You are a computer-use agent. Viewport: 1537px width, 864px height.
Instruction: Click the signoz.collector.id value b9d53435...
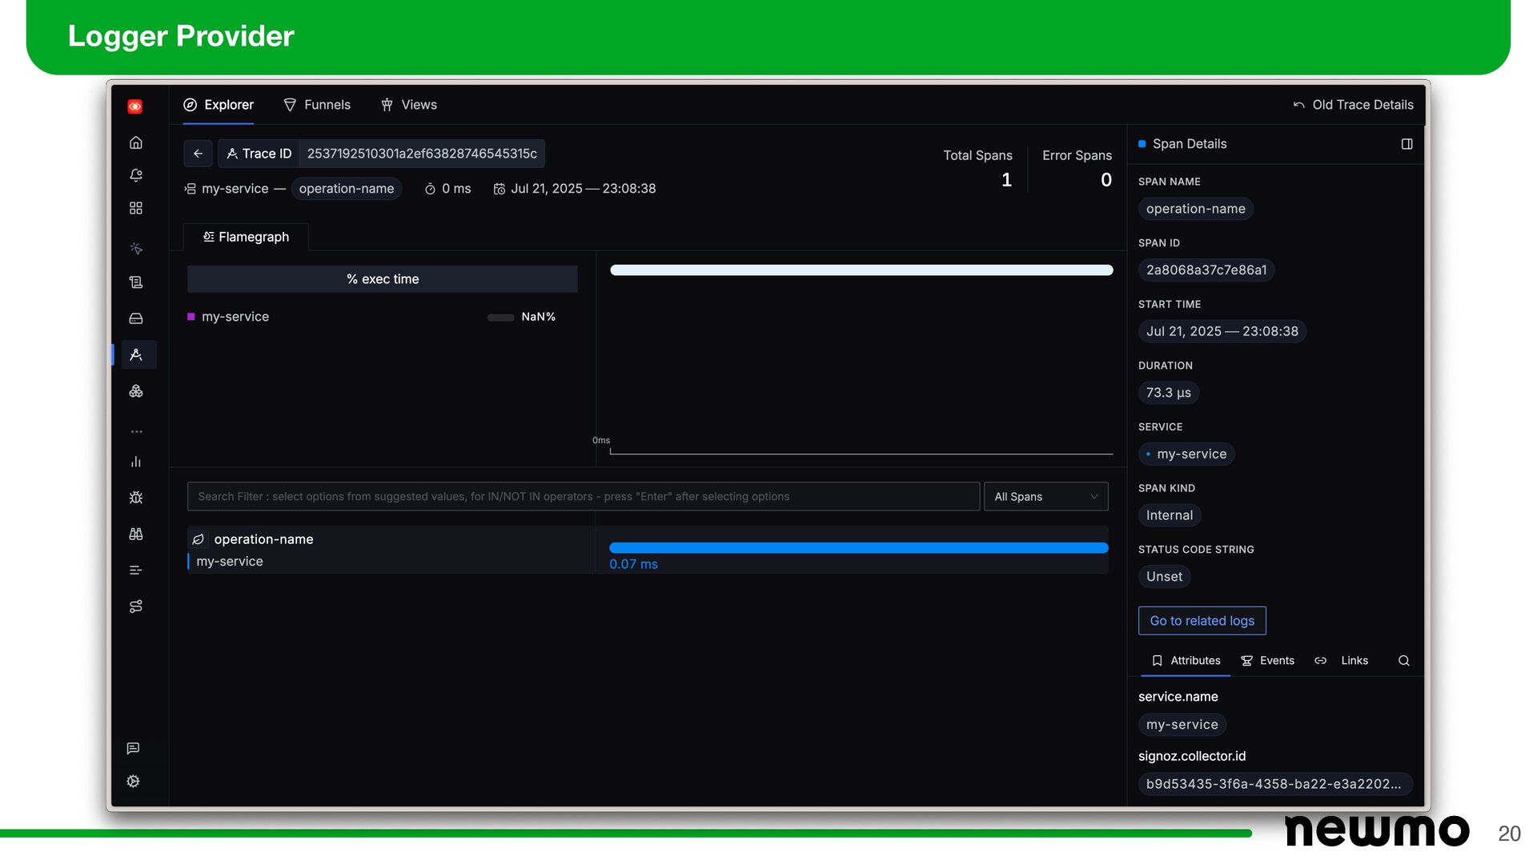coord(1274,784)
